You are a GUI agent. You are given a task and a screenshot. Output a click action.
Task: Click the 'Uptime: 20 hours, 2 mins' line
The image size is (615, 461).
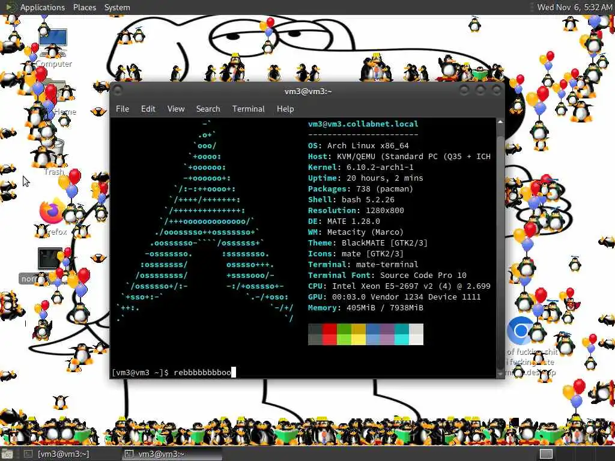coord(366,178)
